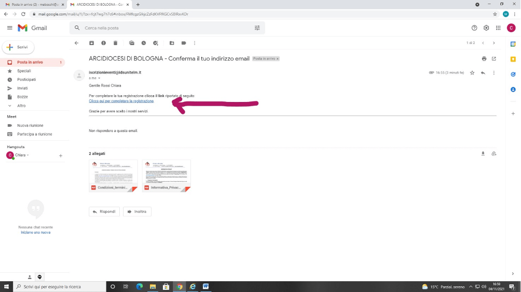Image resolution: width=521 pixels, height=292 pixels.
Task: Toggle the Gmail main menu hamburger
Action: point(9,28)
